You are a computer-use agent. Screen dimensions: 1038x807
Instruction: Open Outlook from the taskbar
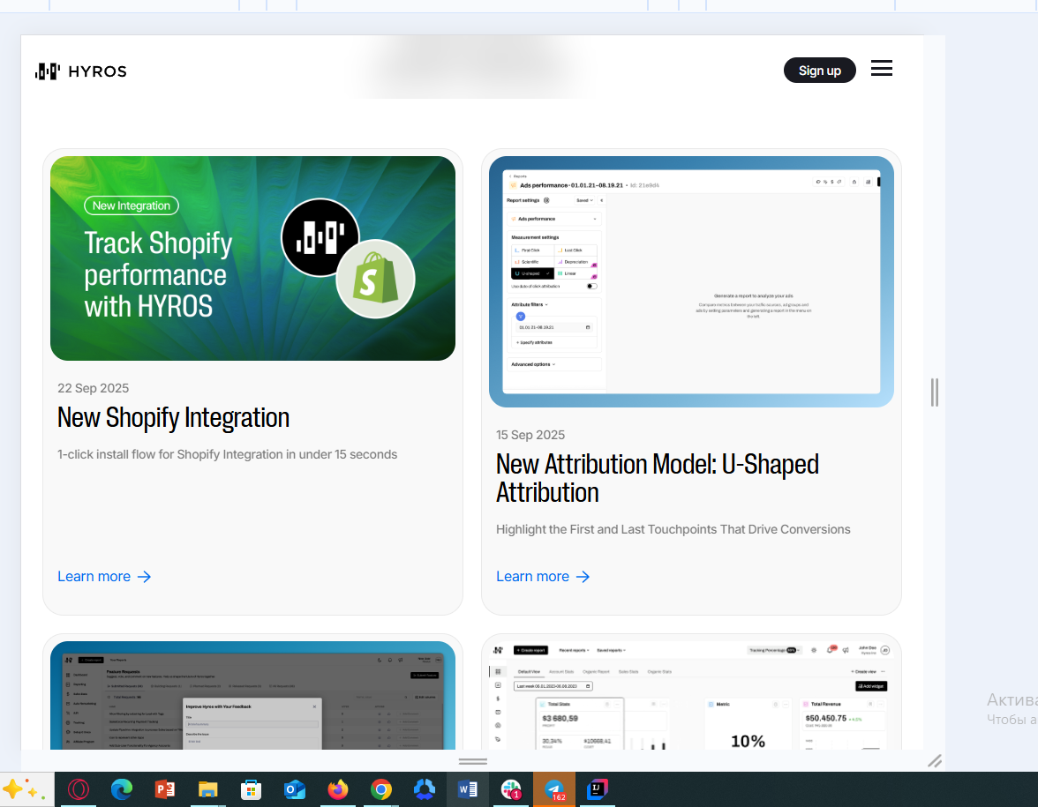[x=295, y=789]
